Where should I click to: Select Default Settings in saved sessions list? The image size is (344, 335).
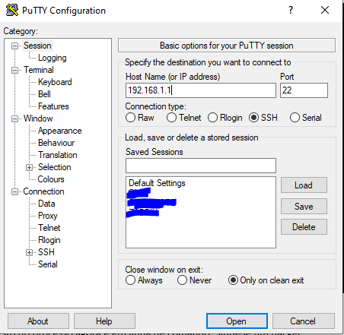point(157,183)
